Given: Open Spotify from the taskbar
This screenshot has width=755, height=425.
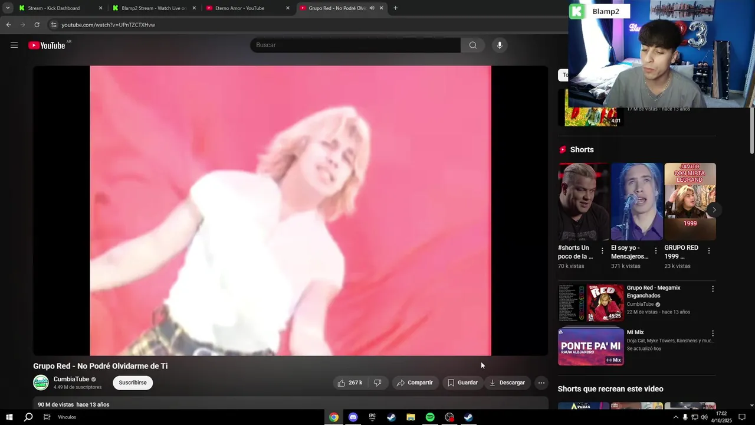Looking at the screenshot, I should pos(430,417).
